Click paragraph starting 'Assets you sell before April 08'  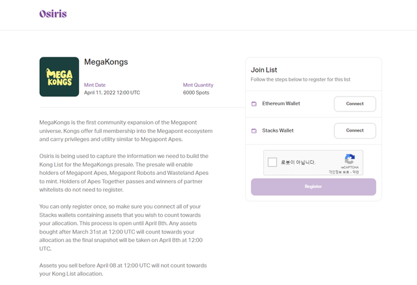point(123,269)
